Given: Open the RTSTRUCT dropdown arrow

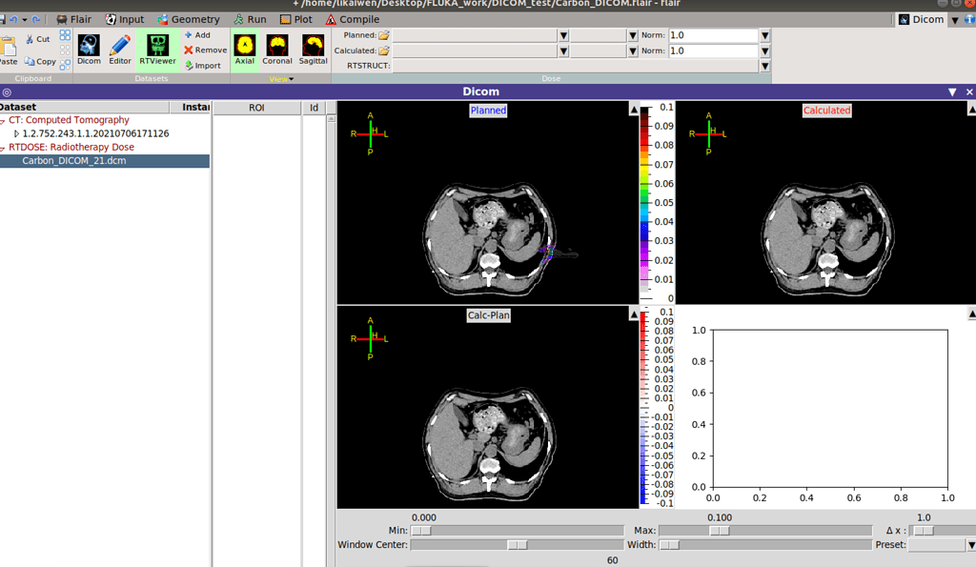Looking at the screenshot, I should tap(764, 66).
